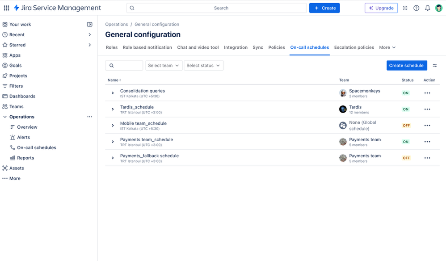Open Operations more options ellipsis in sidebar
446x261 pixels.
[89, 117]
